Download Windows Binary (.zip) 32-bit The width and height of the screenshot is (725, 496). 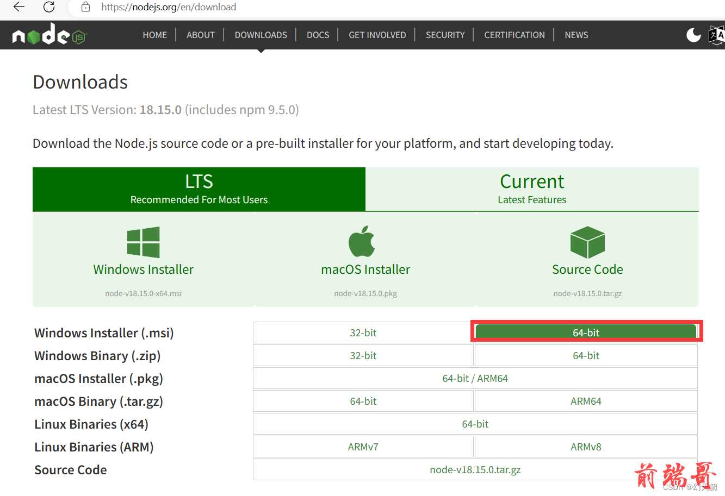click(x=363, y=355)
